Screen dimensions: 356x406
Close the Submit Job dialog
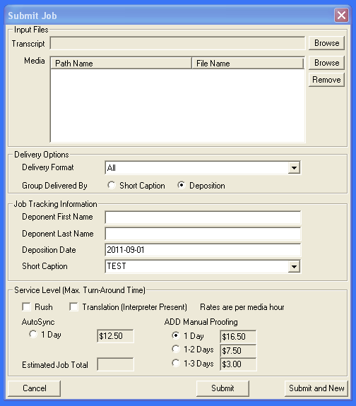tap(341, 16)
